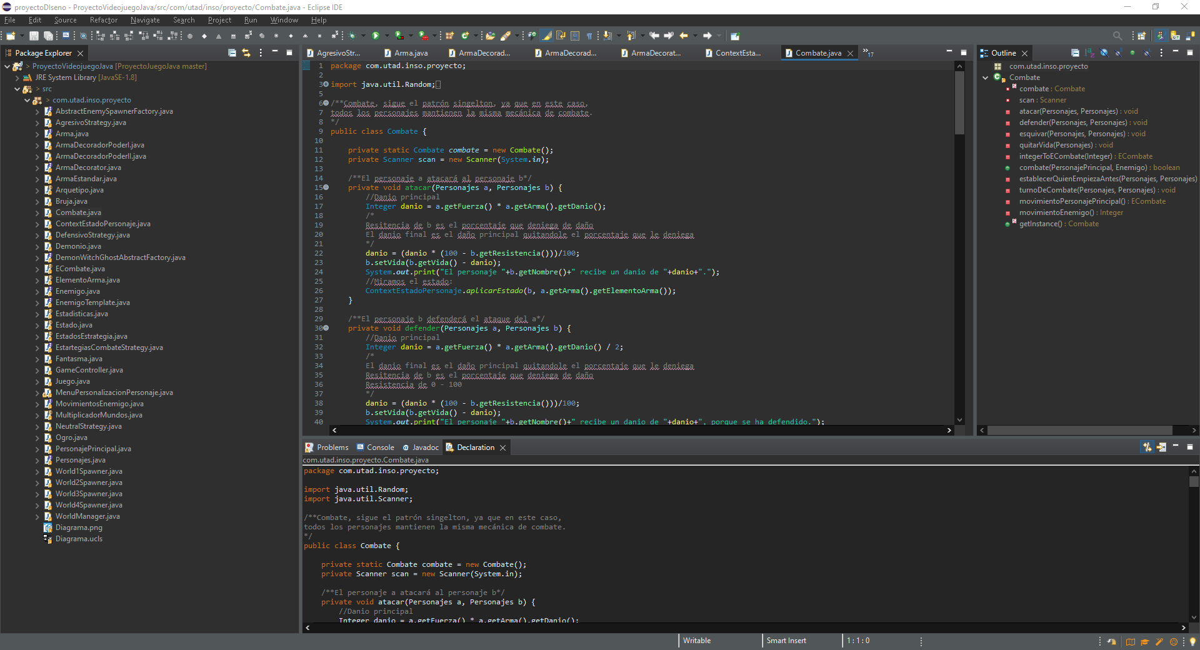Click the Last Edit Location icon

click(x=654, y=36)
